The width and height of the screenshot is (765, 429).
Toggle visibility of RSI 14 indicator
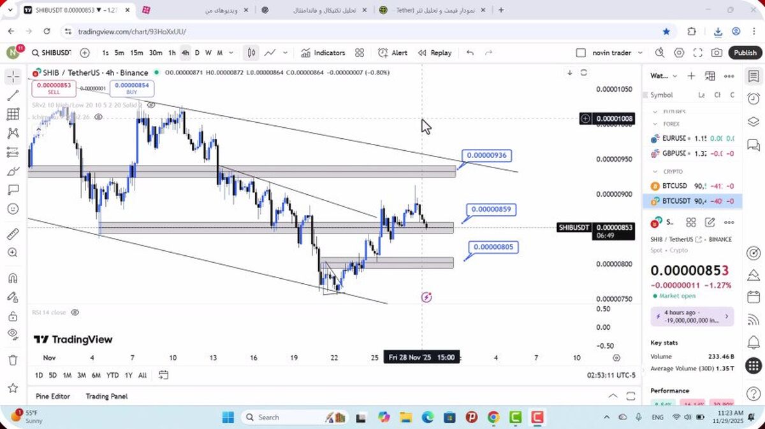(75, 313)
